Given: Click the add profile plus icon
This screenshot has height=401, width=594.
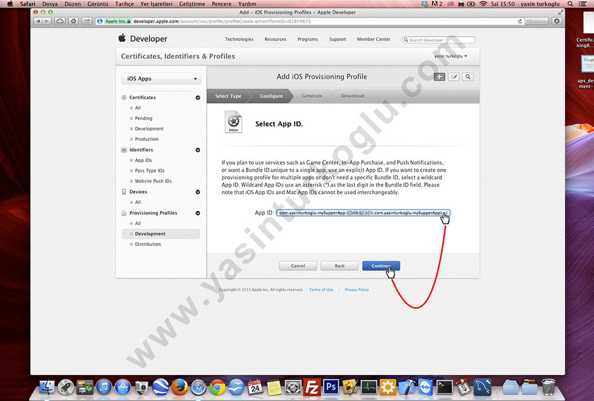Looking at the screenshot, I should (440, 77).
